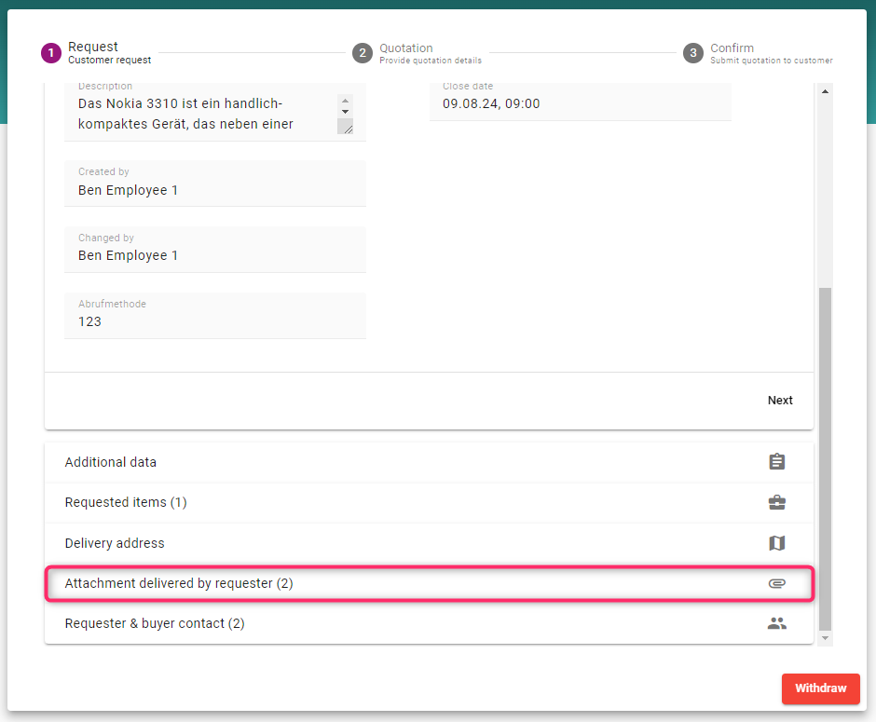Viewport: 876px width, 722px height.
Task: Expand Requested items (1) panel
Action: 126,503
